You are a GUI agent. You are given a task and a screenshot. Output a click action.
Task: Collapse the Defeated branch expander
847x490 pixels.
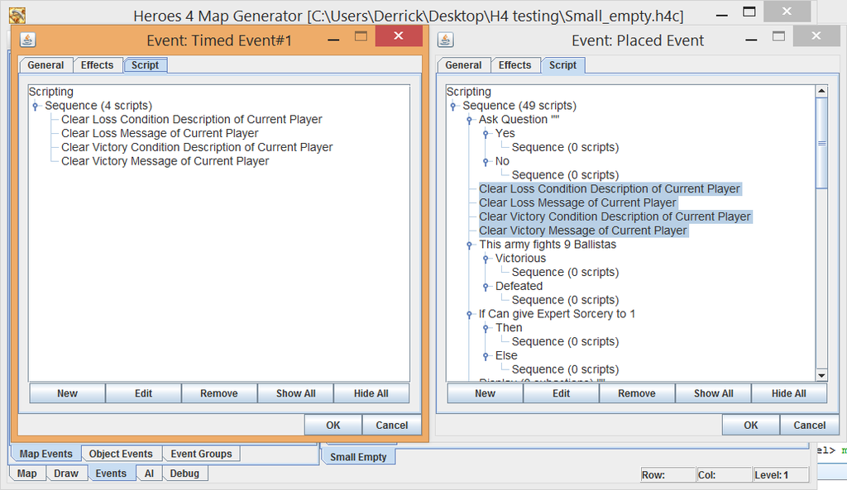coord(486,287)
